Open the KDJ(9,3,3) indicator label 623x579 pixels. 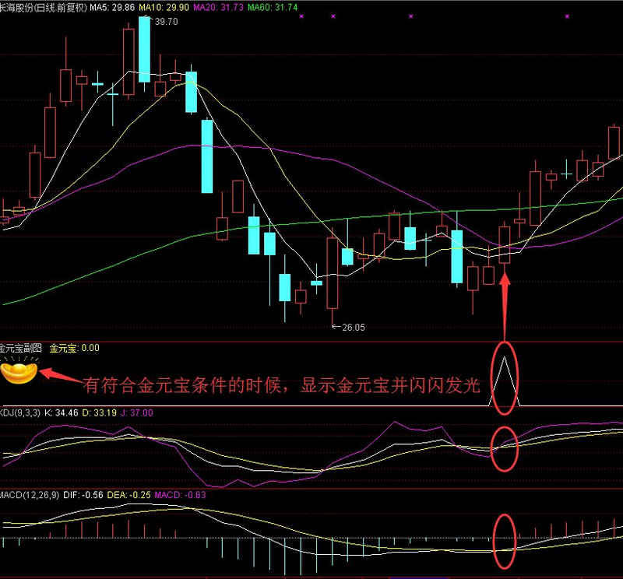pos(20,412)
